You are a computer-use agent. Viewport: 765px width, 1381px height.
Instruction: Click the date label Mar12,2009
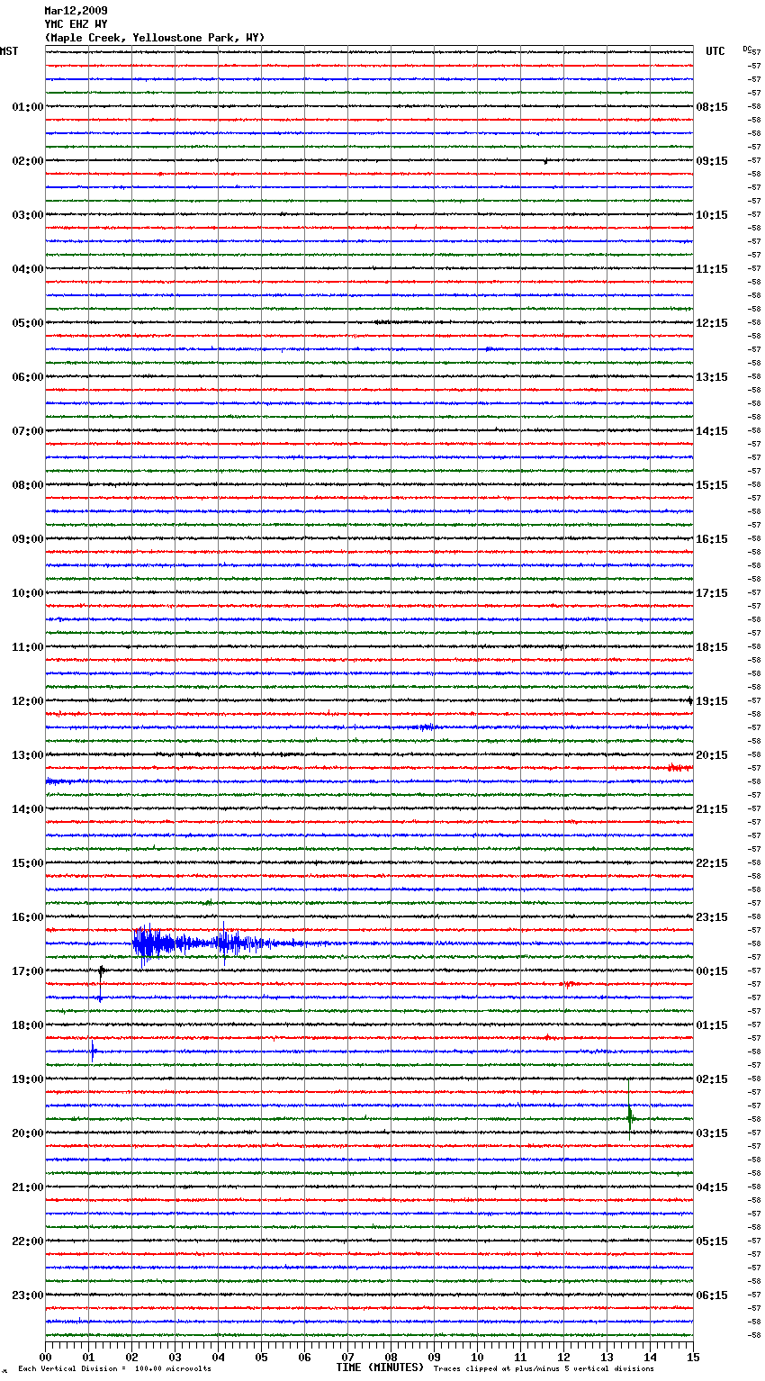click(x=76, y=11)
